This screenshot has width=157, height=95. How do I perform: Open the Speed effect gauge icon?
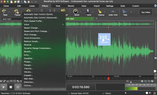tap(76, 12)
